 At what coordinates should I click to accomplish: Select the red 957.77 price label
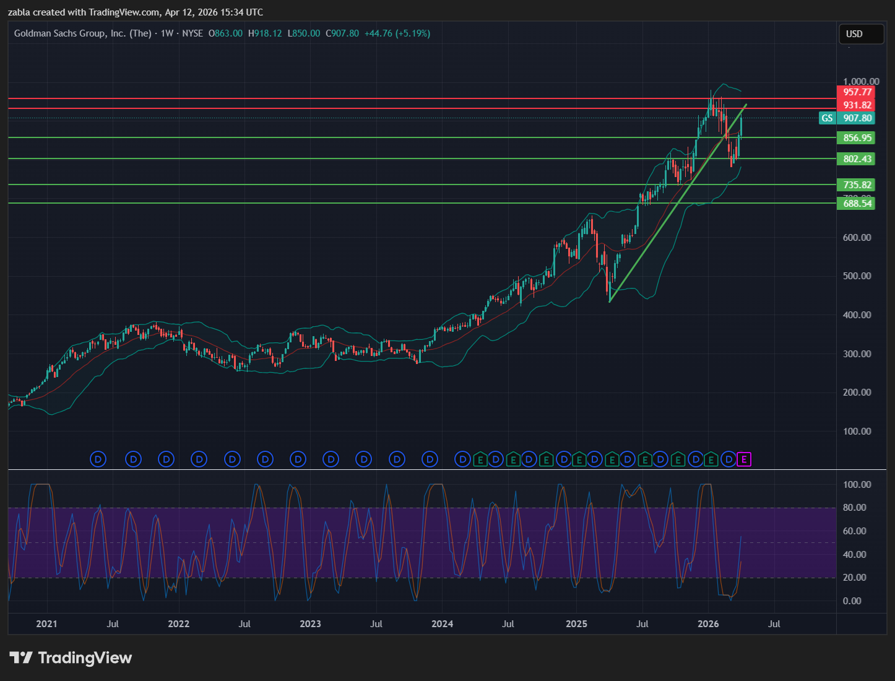pos(857,92)
